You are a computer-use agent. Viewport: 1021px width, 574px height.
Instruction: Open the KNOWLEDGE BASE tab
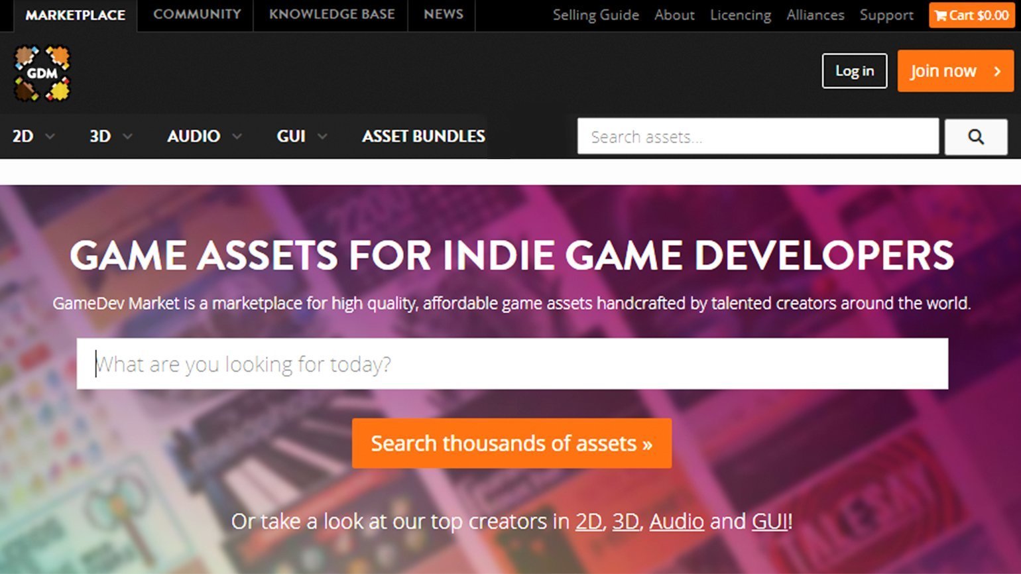coord(331,15)
